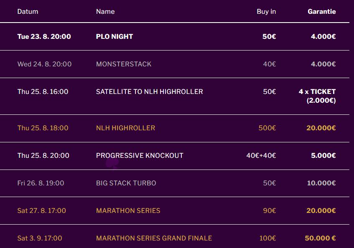
Task: Click the 50.000 € guarantee amount
Action: tap(320, 238)
